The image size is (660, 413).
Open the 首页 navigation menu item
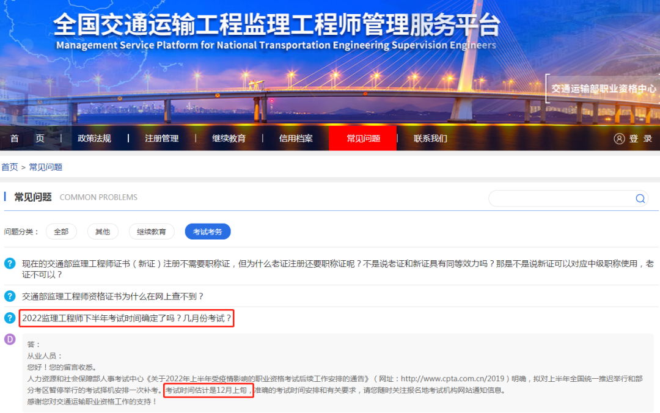tap(28, 139)
